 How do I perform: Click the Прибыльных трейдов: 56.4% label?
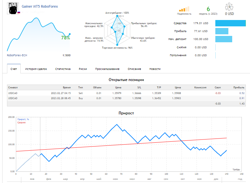coord(144,25)
